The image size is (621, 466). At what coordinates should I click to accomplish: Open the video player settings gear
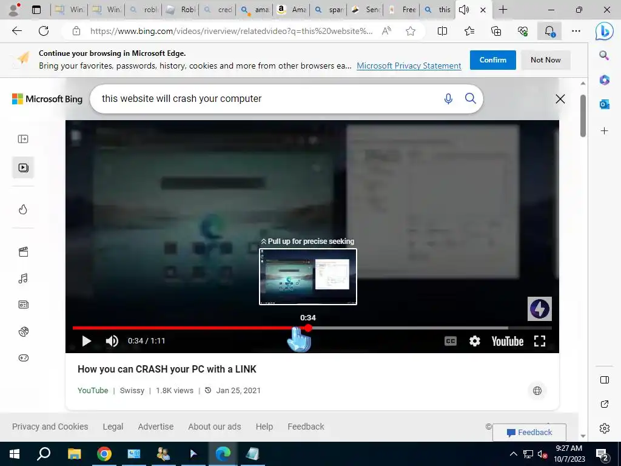coord(474,341)
